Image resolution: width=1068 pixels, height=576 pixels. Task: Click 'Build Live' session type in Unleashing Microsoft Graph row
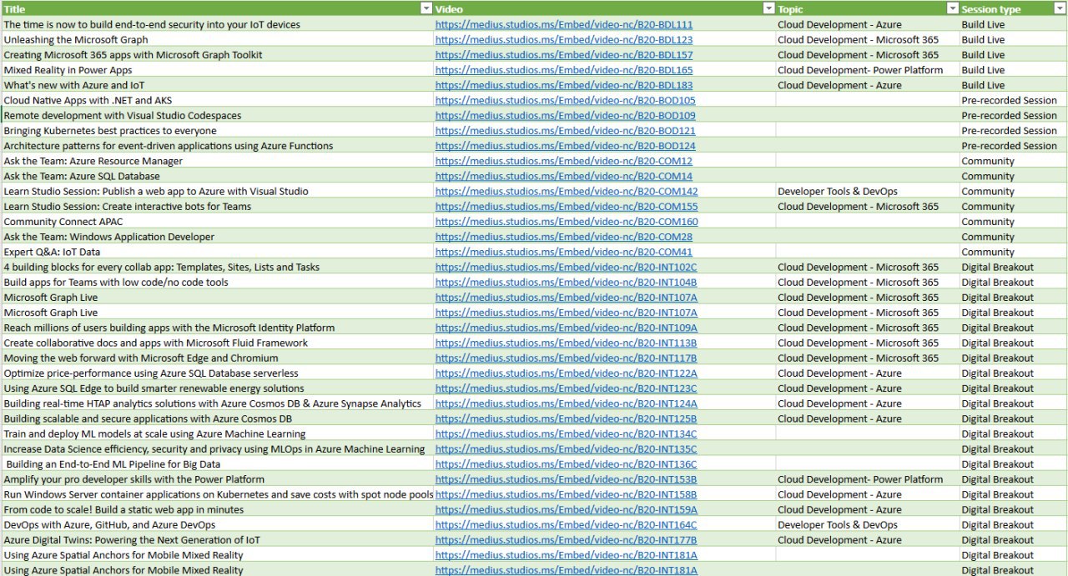pos(1013,40)
